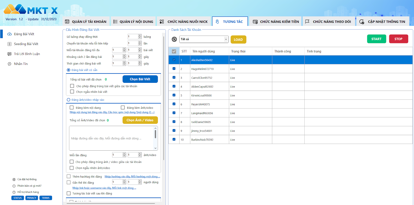
Task: Click the Số luồng chạy đồng thời spinner
Action: [135, 36]
